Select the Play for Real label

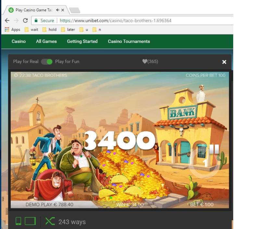coord(26,61)
